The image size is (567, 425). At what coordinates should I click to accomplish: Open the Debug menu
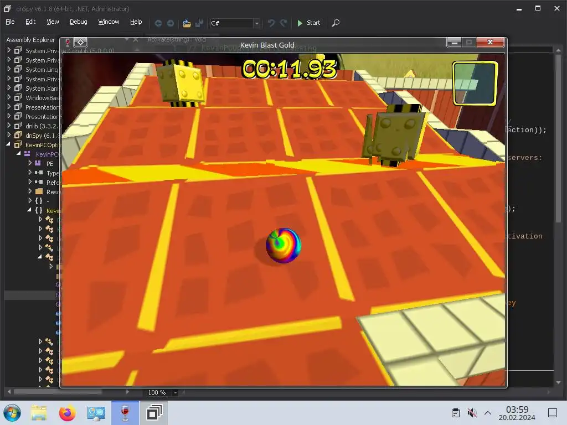[79, 22]
